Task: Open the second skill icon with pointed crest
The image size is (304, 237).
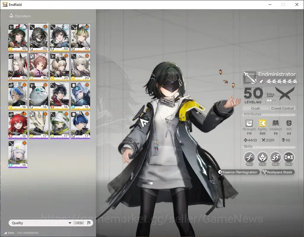Action: (263, 157)
